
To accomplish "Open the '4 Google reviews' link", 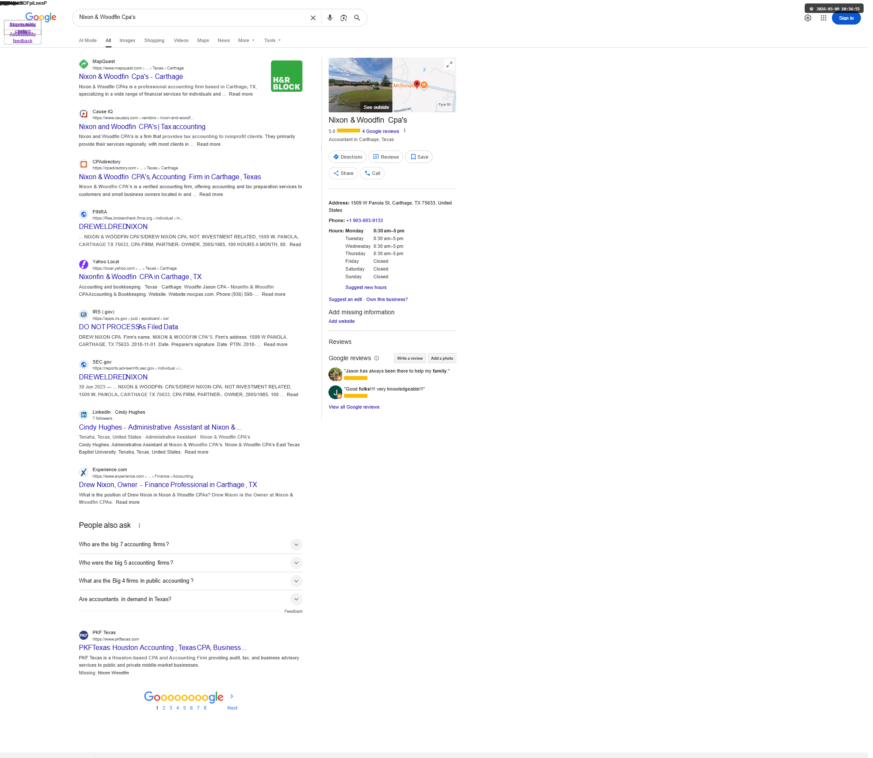I will point(380,132).
